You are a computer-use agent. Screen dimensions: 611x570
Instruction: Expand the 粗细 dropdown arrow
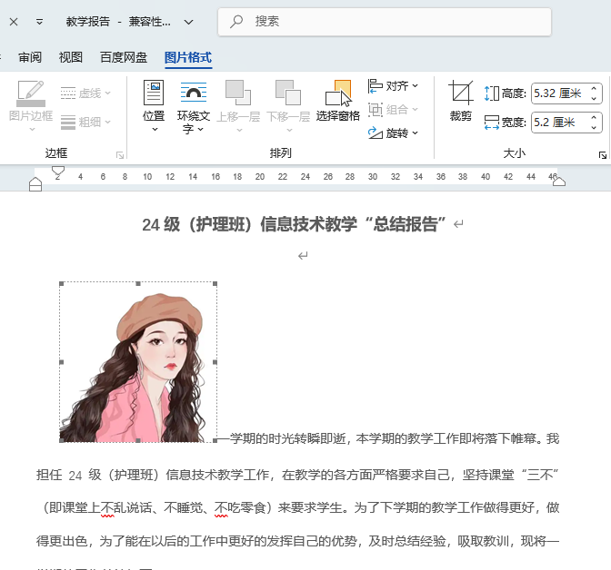pos(107,123)
